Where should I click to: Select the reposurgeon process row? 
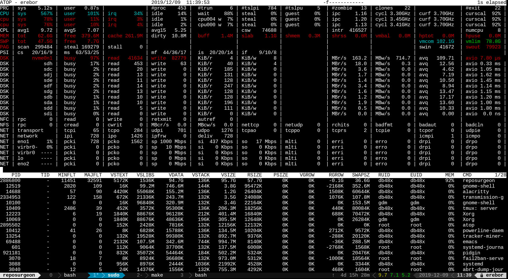[253, 181]
